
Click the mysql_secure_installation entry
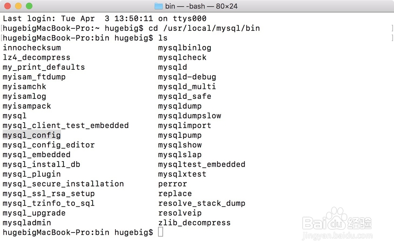[x=63, y=184]
